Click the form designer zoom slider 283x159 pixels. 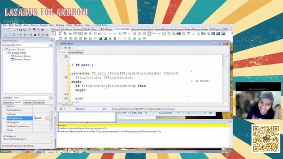pos(194,113)
